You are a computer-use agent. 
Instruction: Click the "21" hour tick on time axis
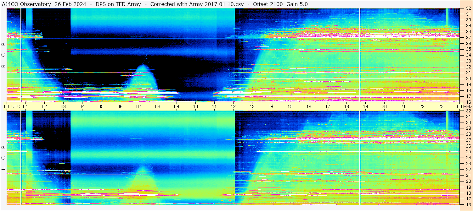[403, 106]
